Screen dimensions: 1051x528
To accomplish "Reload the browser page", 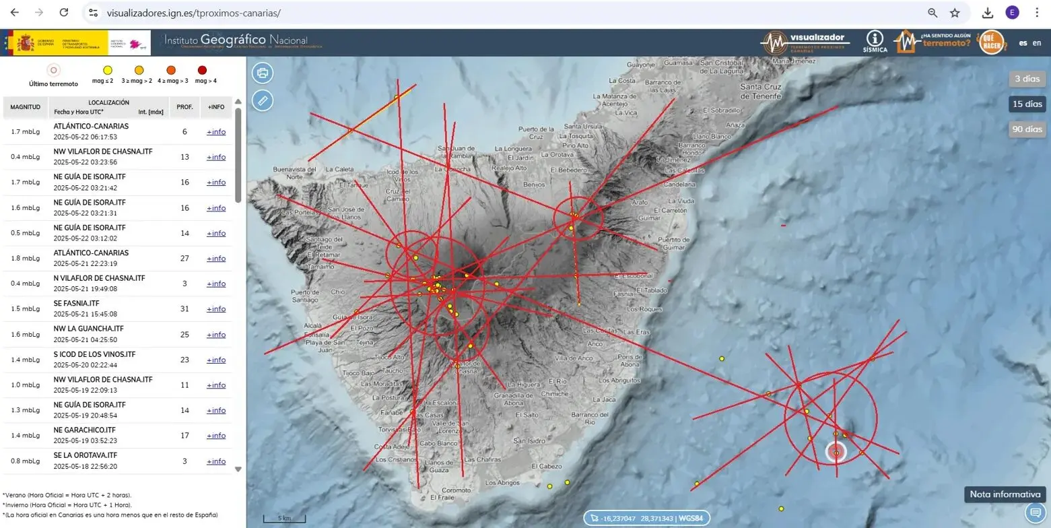I will click(x=63, y=13).
